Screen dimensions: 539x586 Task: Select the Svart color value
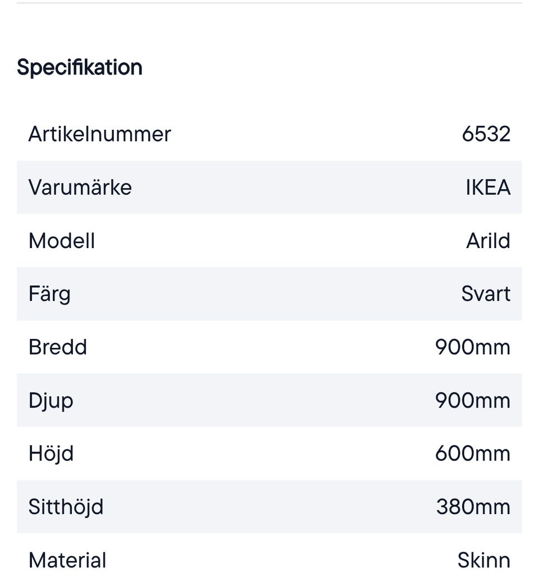click(x=486, y=294)
